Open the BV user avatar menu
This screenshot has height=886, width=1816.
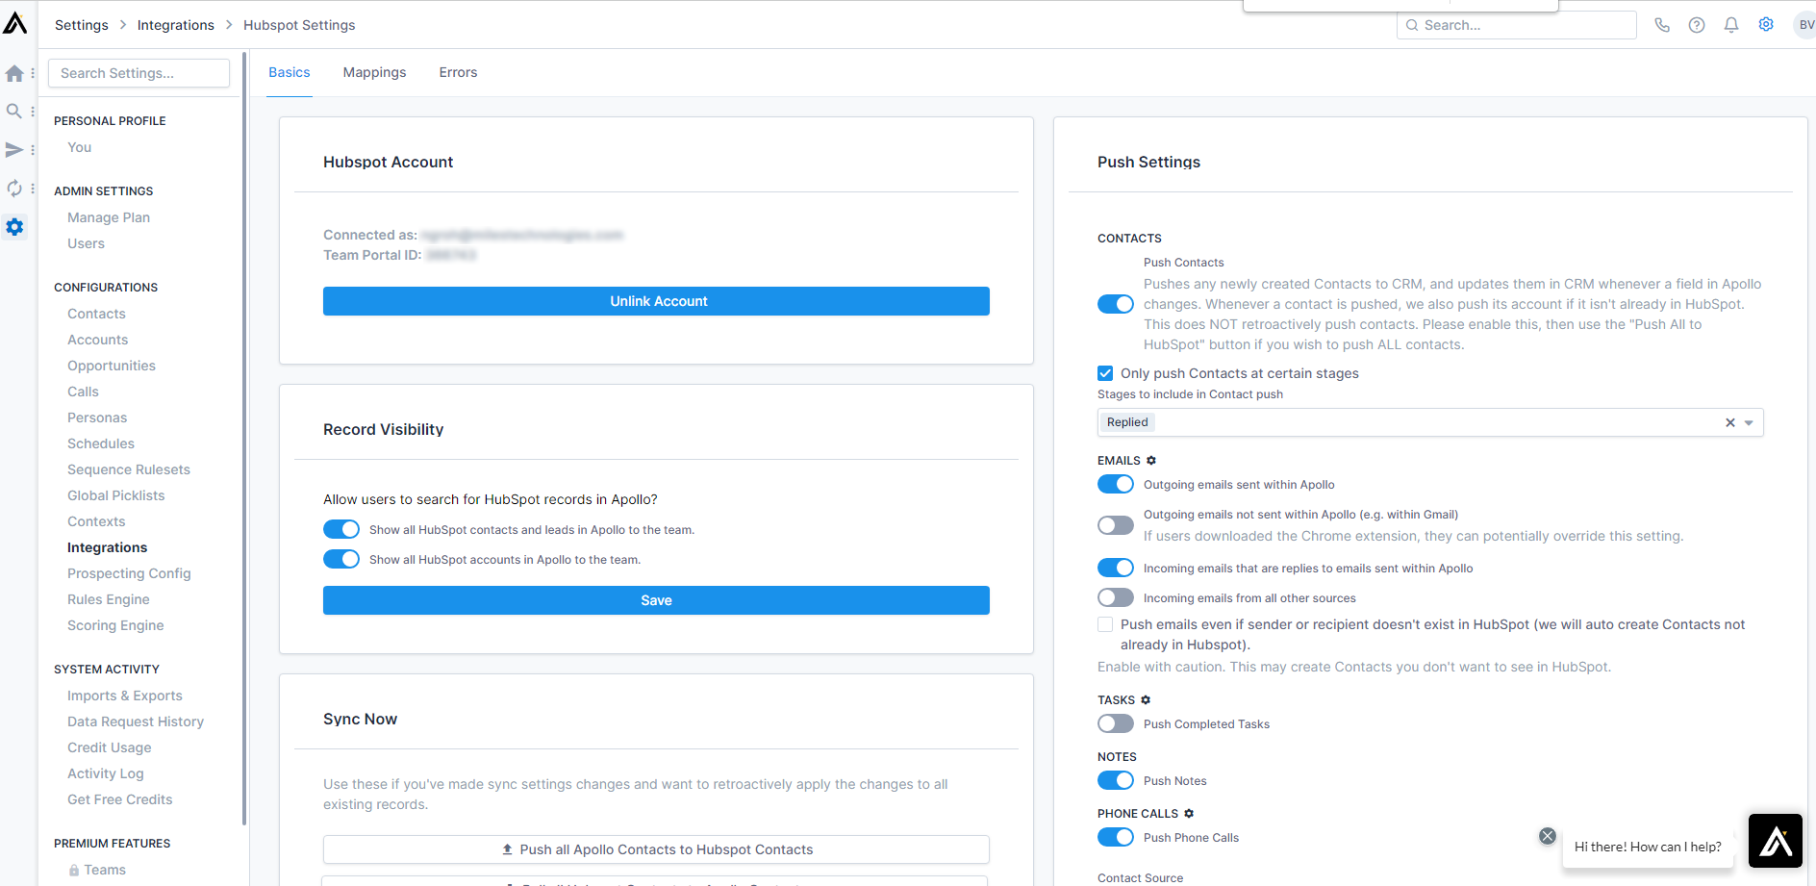tap(1805, 25)
